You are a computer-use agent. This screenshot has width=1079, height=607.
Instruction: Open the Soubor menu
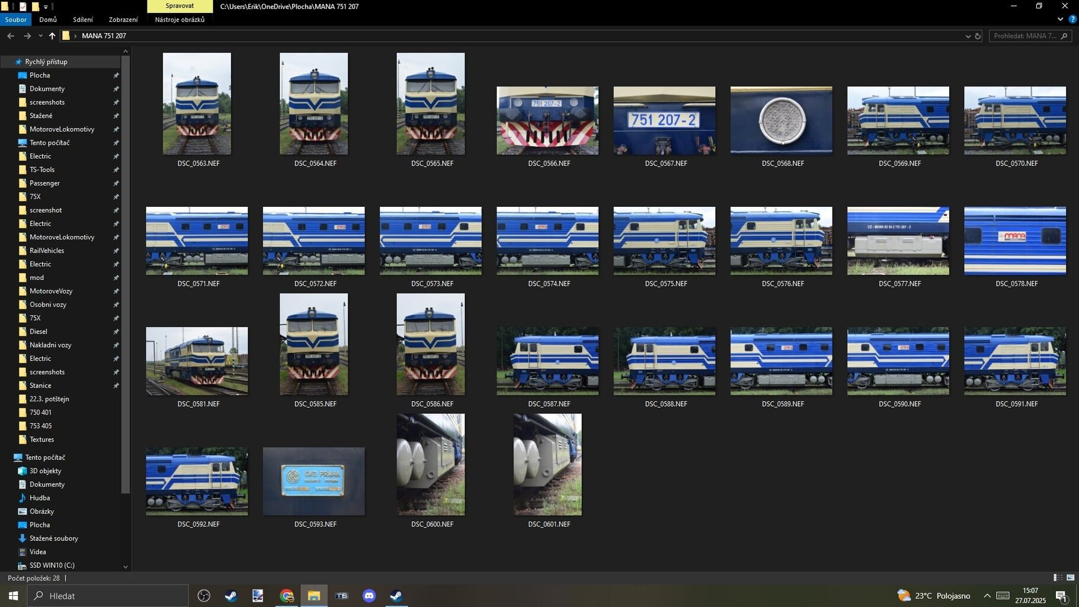click(15, 20)
